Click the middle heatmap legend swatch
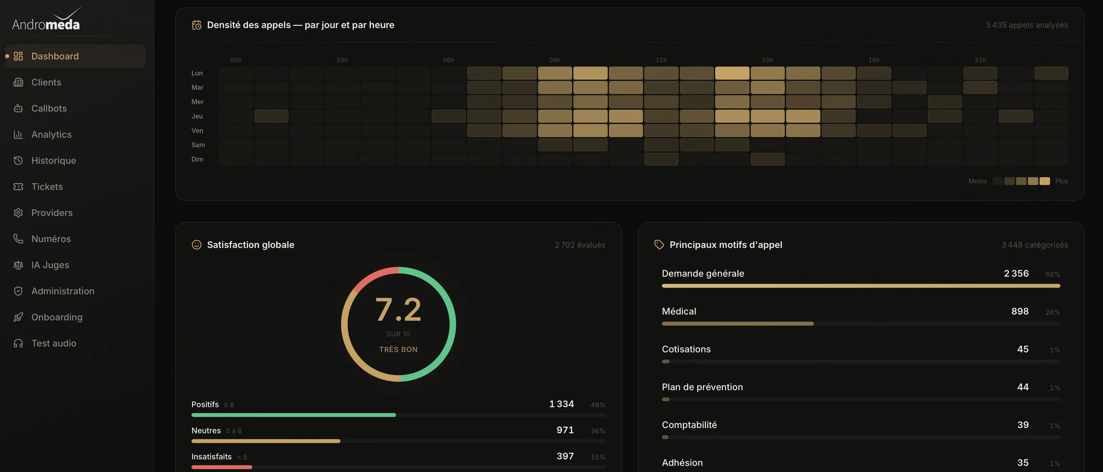Screen dimensions: 1103x472 point(1021,181)
